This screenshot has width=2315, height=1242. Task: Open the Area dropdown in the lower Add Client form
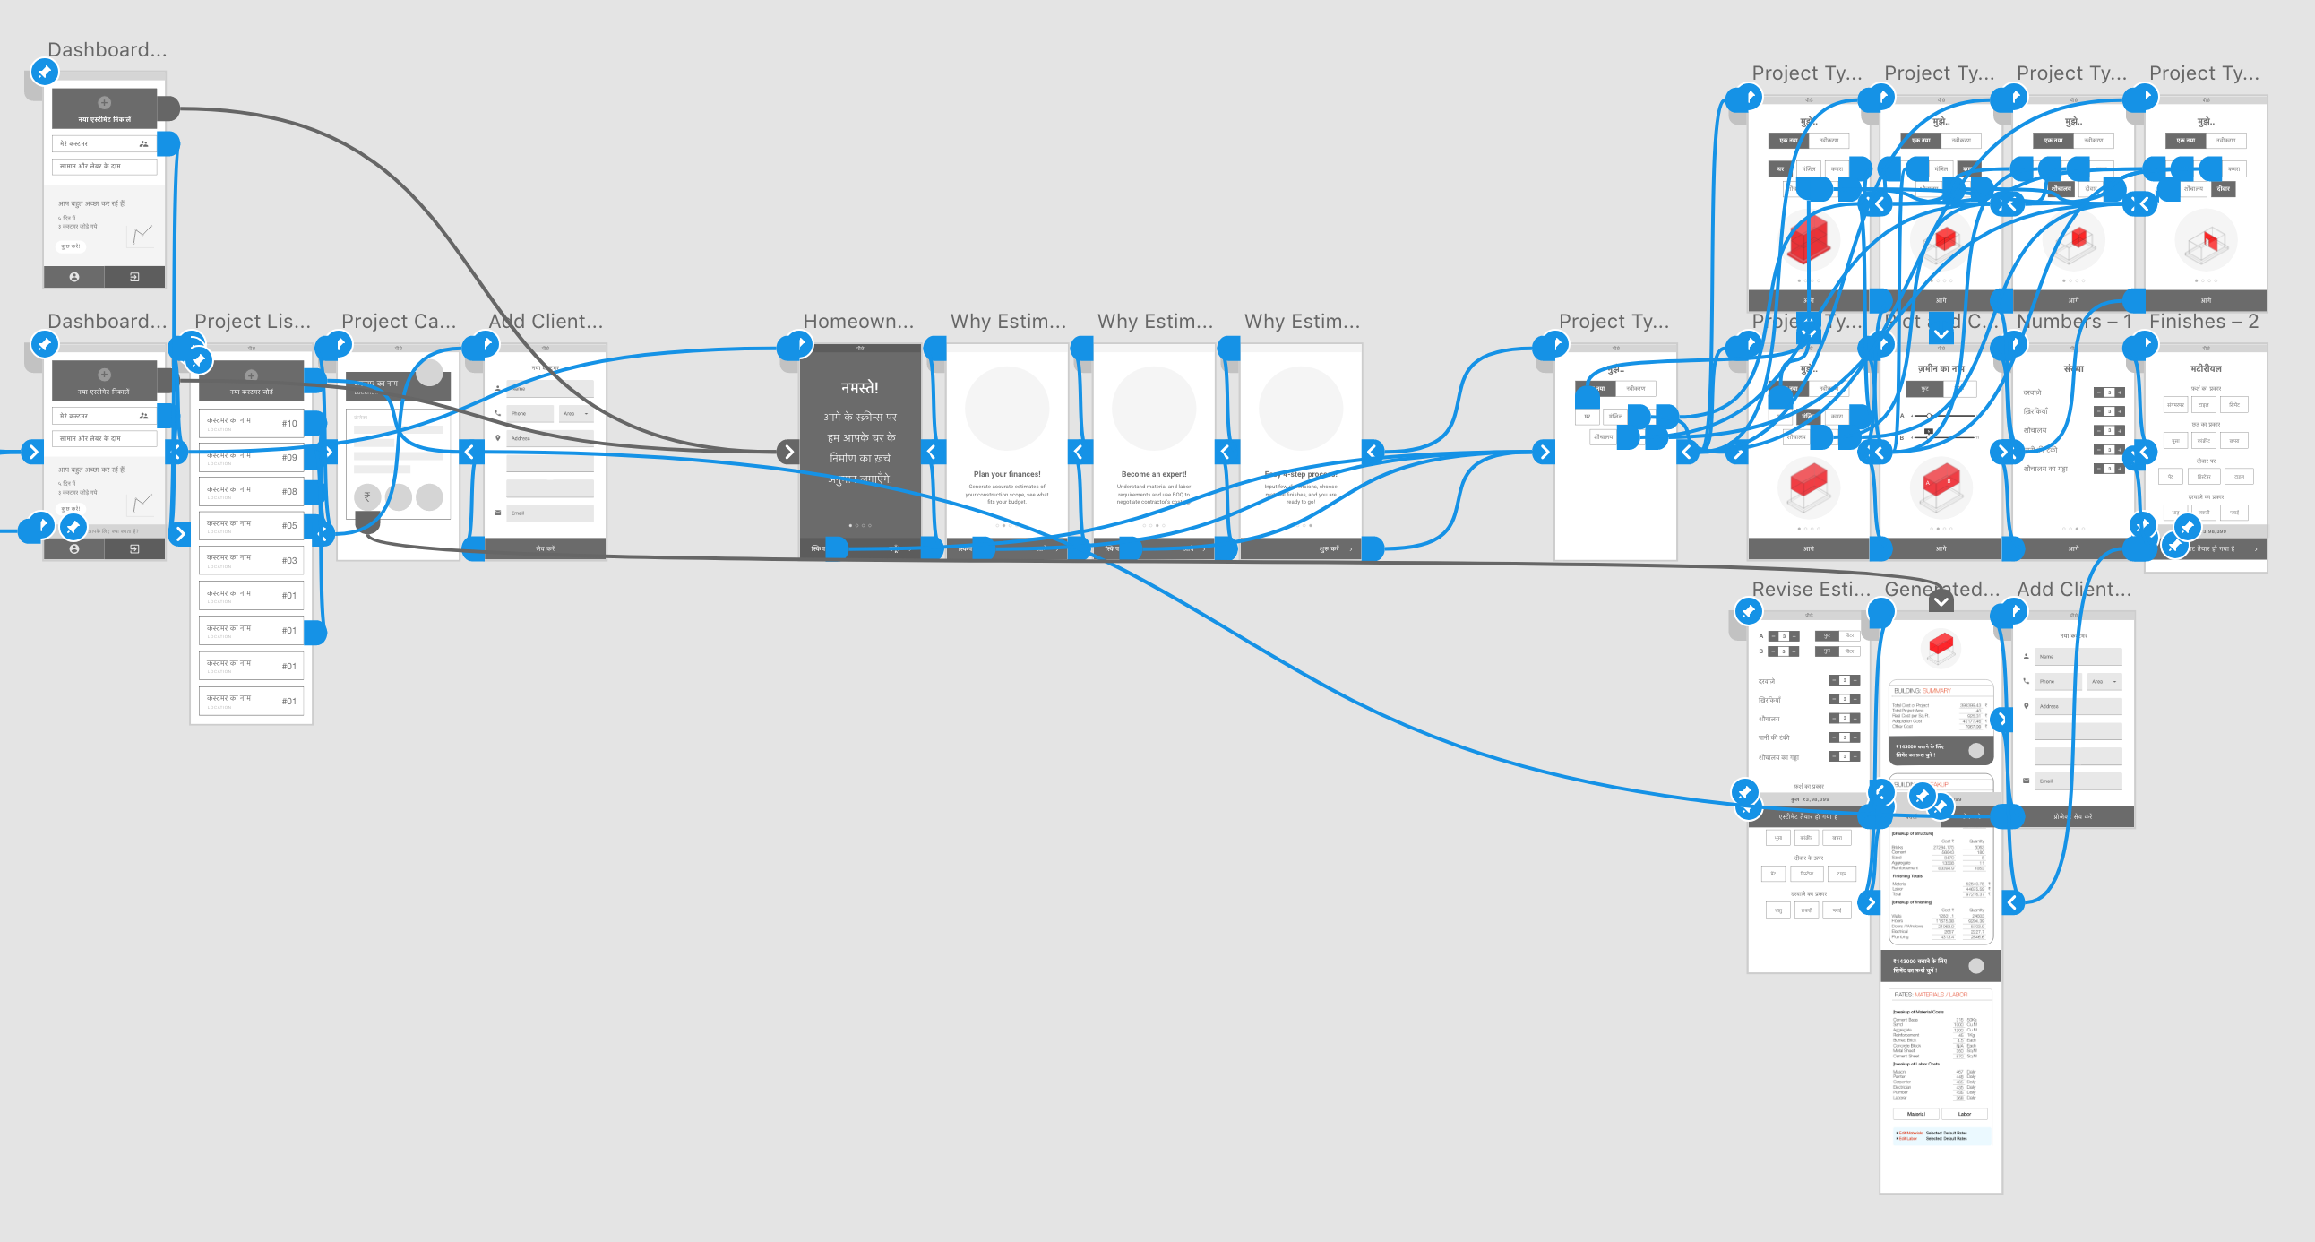point(2104,681)
